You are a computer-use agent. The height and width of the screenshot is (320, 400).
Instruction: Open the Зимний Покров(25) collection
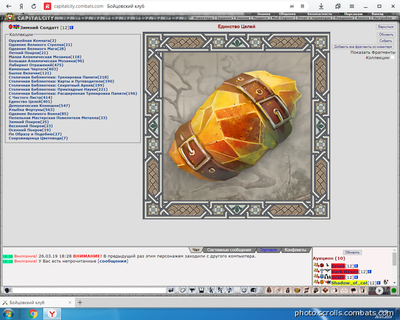(29, 122)
